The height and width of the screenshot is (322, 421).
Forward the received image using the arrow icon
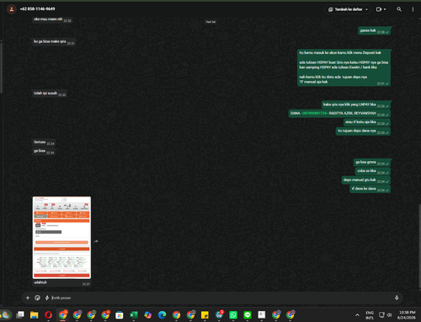[96, 241]
